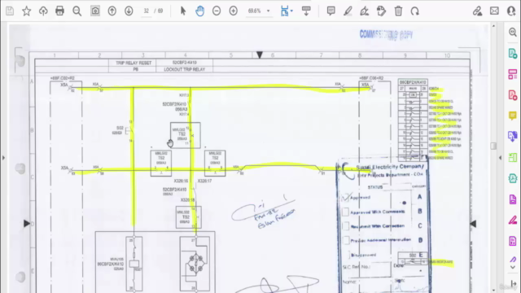Click the LOCKOUT TRIP RELAY heading text

click(185, 69)
